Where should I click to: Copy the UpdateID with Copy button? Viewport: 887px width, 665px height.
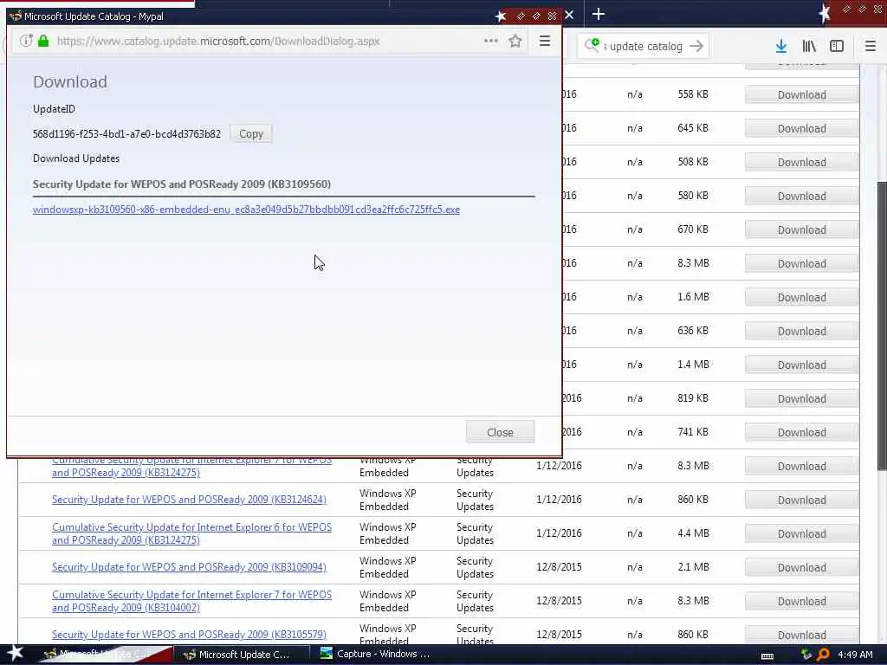[x=251, y=134]
